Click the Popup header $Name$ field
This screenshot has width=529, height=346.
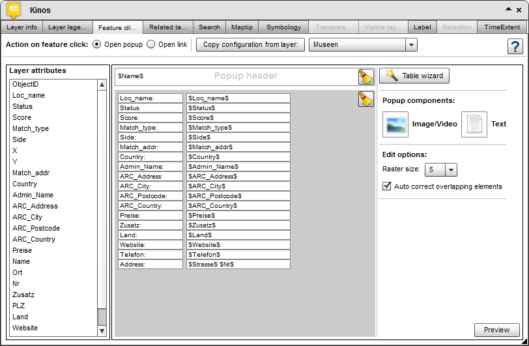(236, 77)
